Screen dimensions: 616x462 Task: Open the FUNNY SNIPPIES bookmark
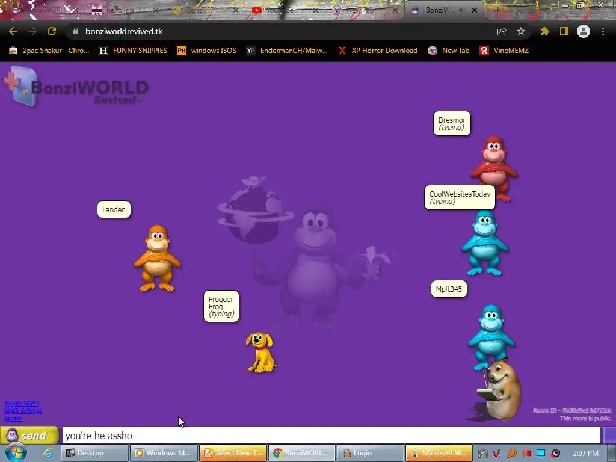coord(133,51)
